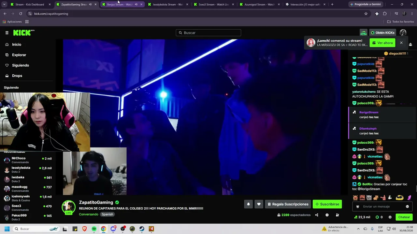This screenshot has width=417, height=234.
Task: Share the stream via share icon
Action: (x=316, y=215)
